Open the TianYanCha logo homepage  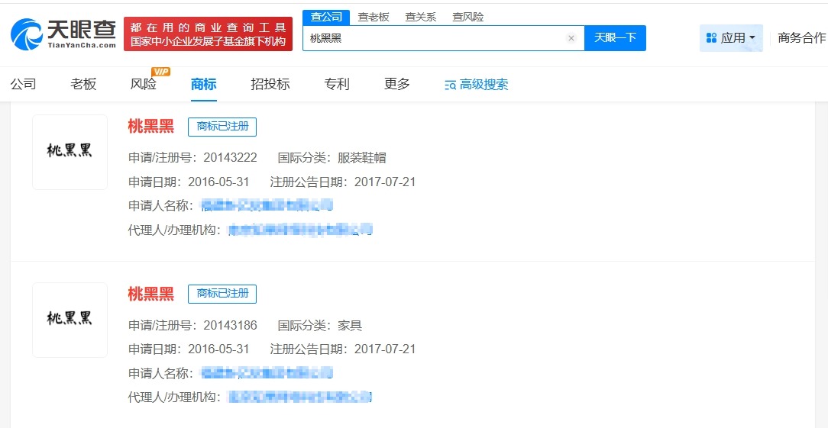tap(63, 34)
